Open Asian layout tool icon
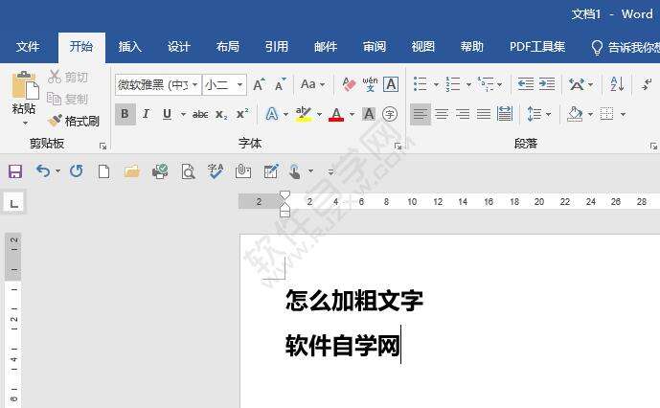 (x=577, y=84)
